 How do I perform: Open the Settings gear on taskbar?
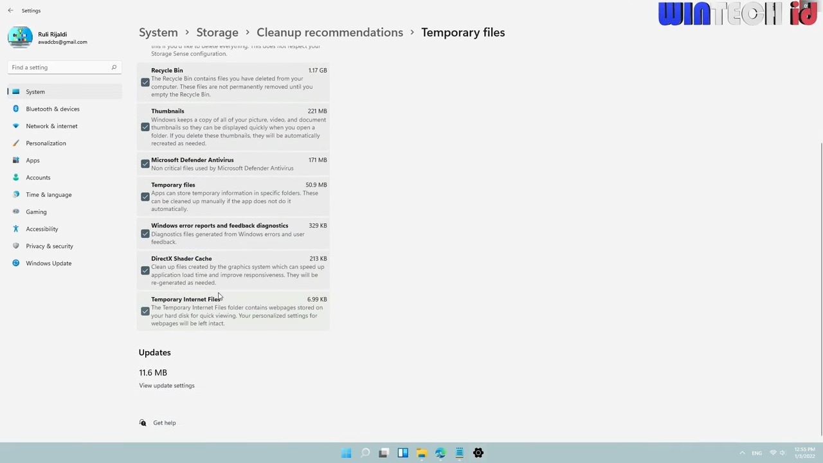(478, 453)
